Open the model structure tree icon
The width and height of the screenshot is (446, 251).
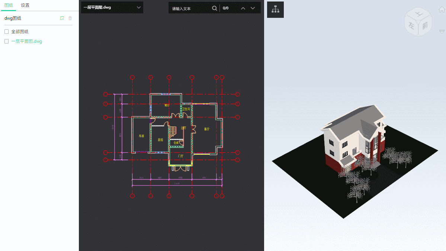pos(275,10)
